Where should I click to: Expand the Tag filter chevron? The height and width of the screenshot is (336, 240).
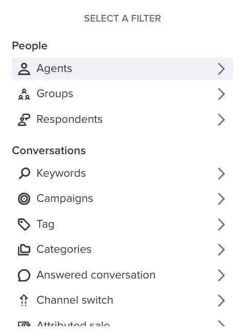click(x=221, y=225)
